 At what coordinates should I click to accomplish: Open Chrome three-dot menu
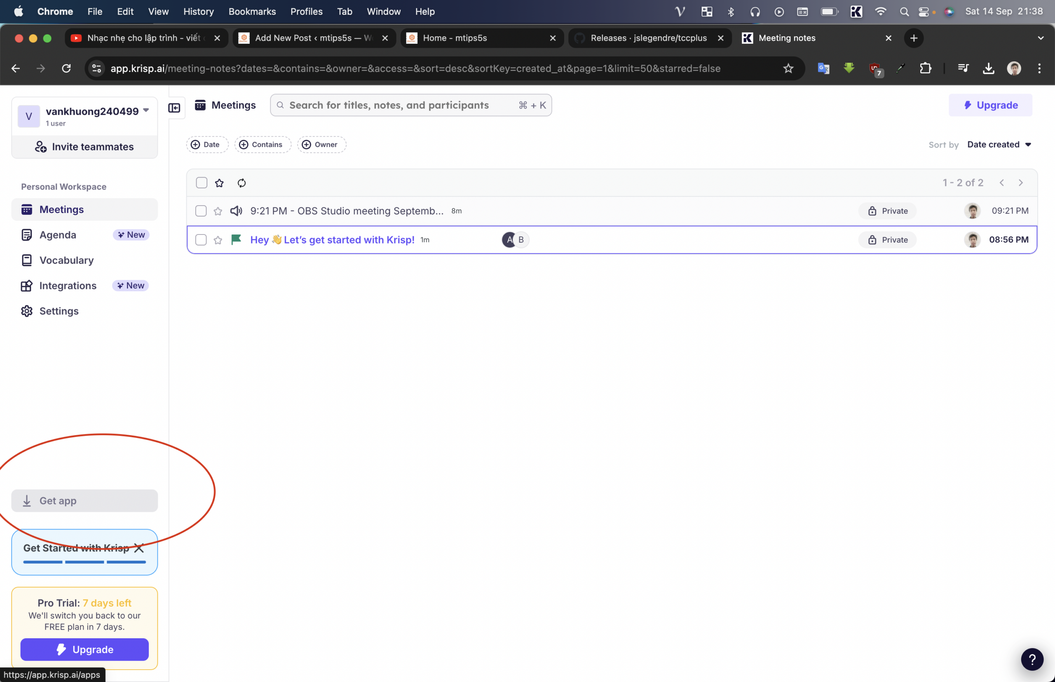(1039, 68)
